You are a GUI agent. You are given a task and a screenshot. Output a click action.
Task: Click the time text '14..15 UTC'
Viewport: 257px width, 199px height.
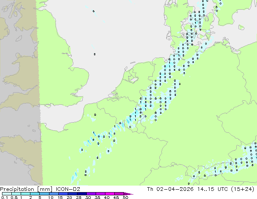pyautogui.click(x=212, y=189)
